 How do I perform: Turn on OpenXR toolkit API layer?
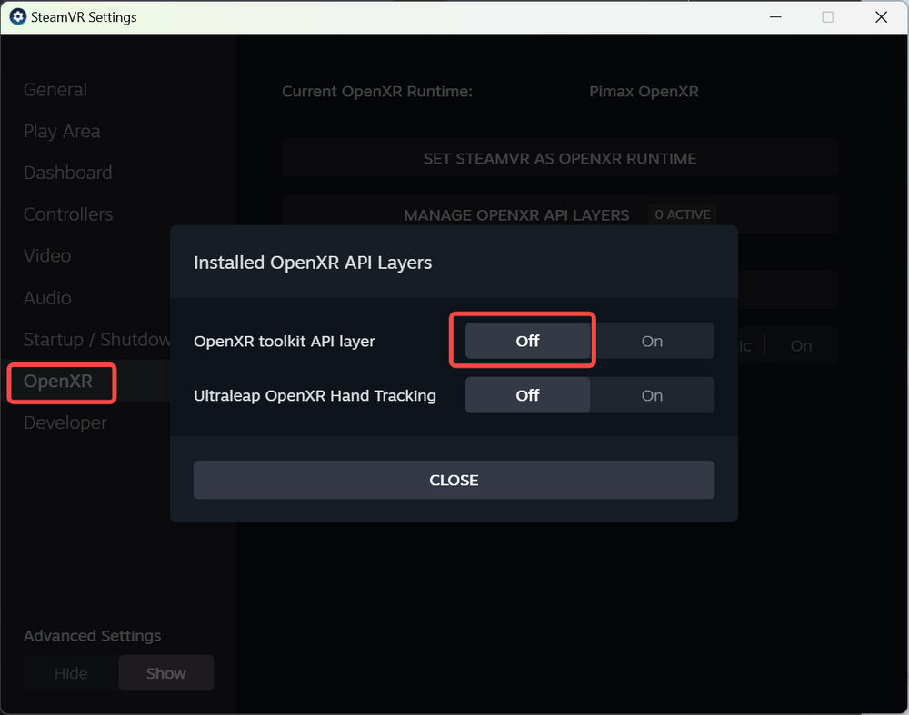coord(652,341)
